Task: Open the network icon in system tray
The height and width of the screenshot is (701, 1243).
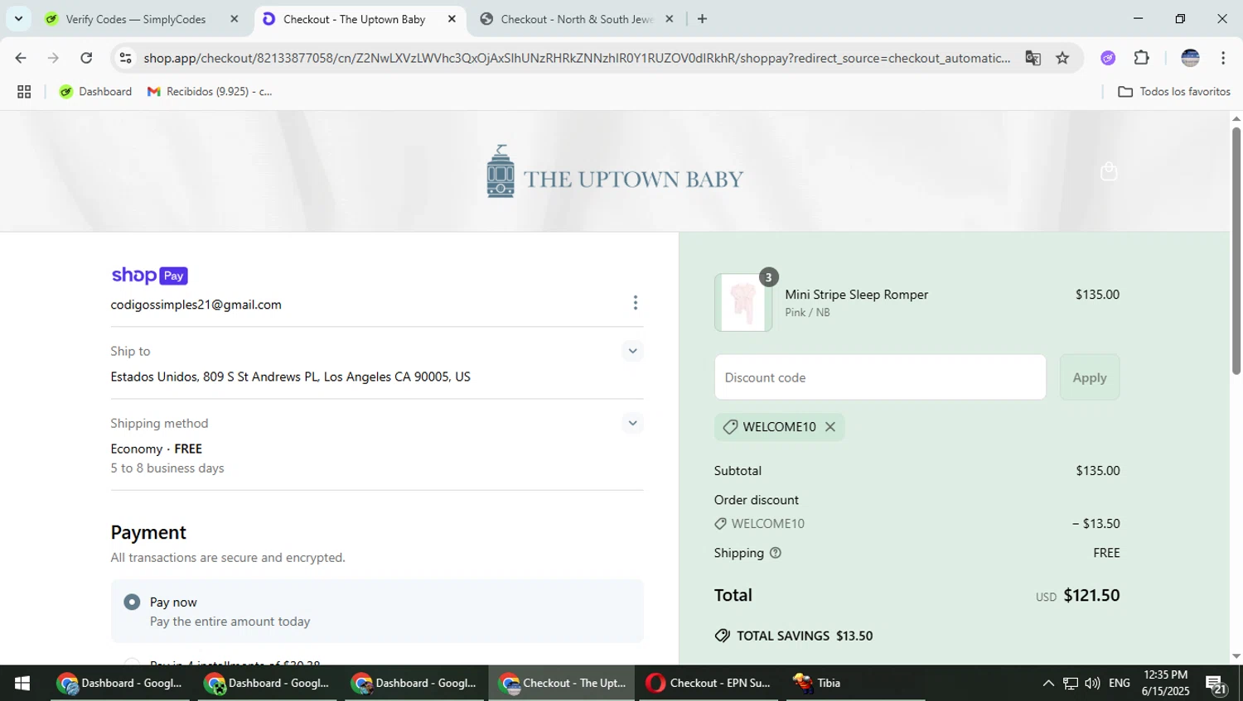Action: point(1071,683)
